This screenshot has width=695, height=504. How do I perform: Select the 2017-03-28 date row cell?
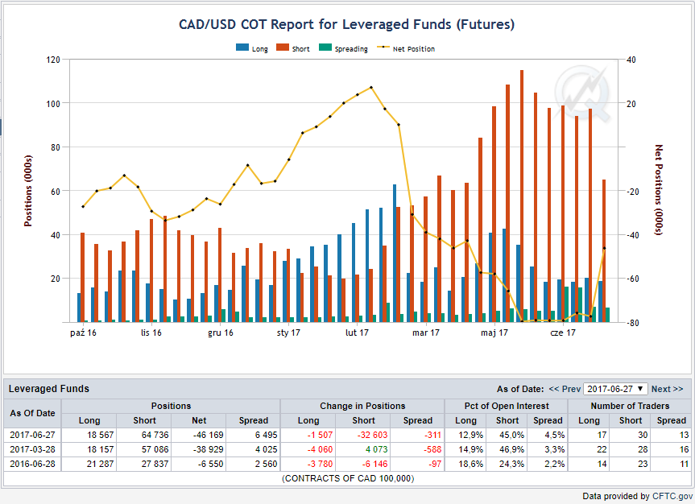coord(32,449)
